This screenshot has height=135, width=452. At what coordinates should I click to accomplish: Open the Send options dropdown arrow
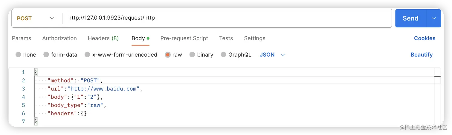434,18
